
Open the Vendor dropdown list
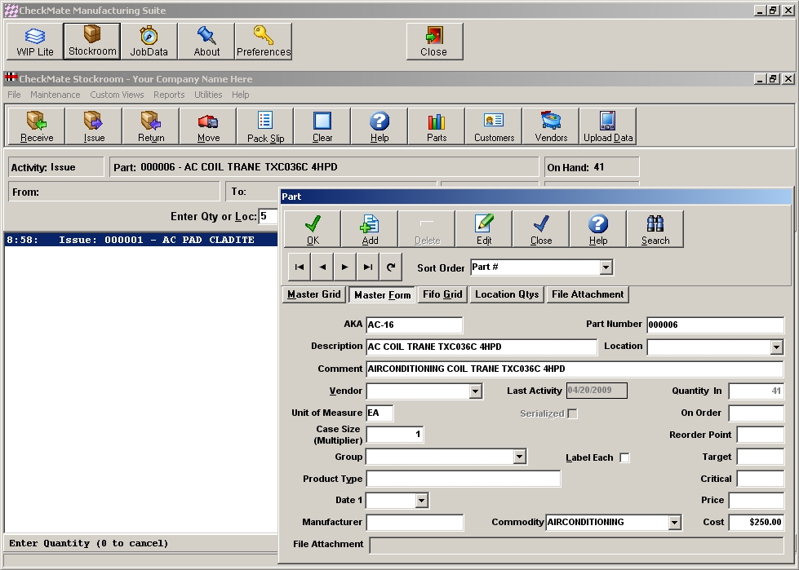point(475,391)
